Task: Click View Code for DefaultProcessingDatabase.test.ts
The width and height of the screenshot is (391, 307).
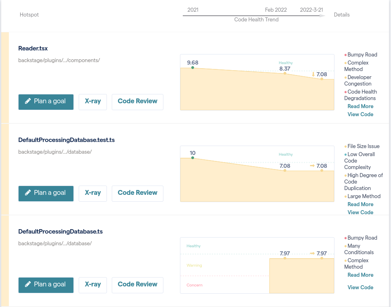Action: (360, 212)
